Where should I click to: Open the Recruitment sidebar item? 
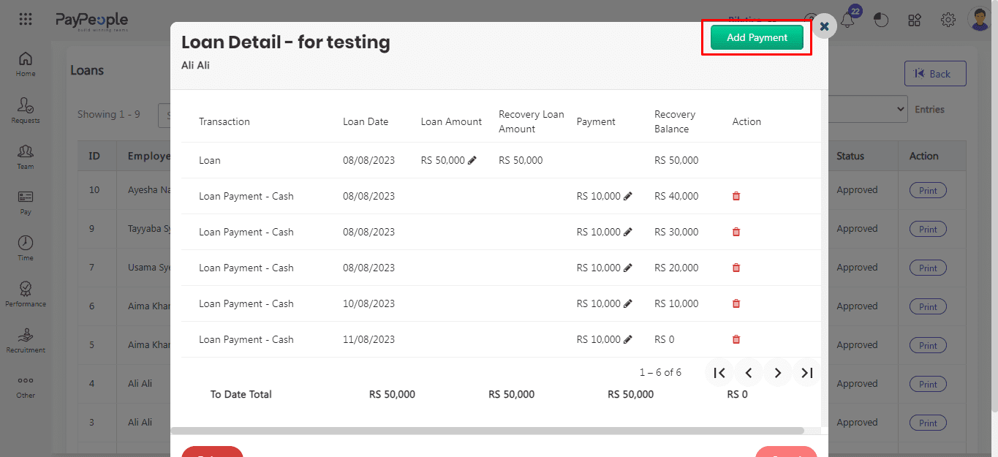point(26,339)
